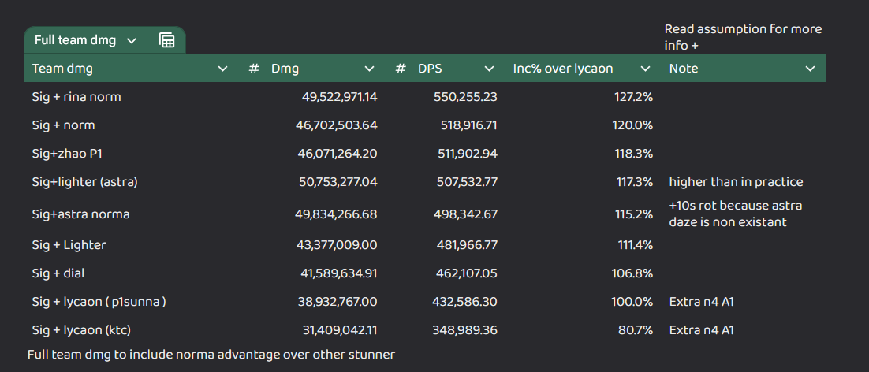Click the DPS value 481,966.77

(467, 244)
